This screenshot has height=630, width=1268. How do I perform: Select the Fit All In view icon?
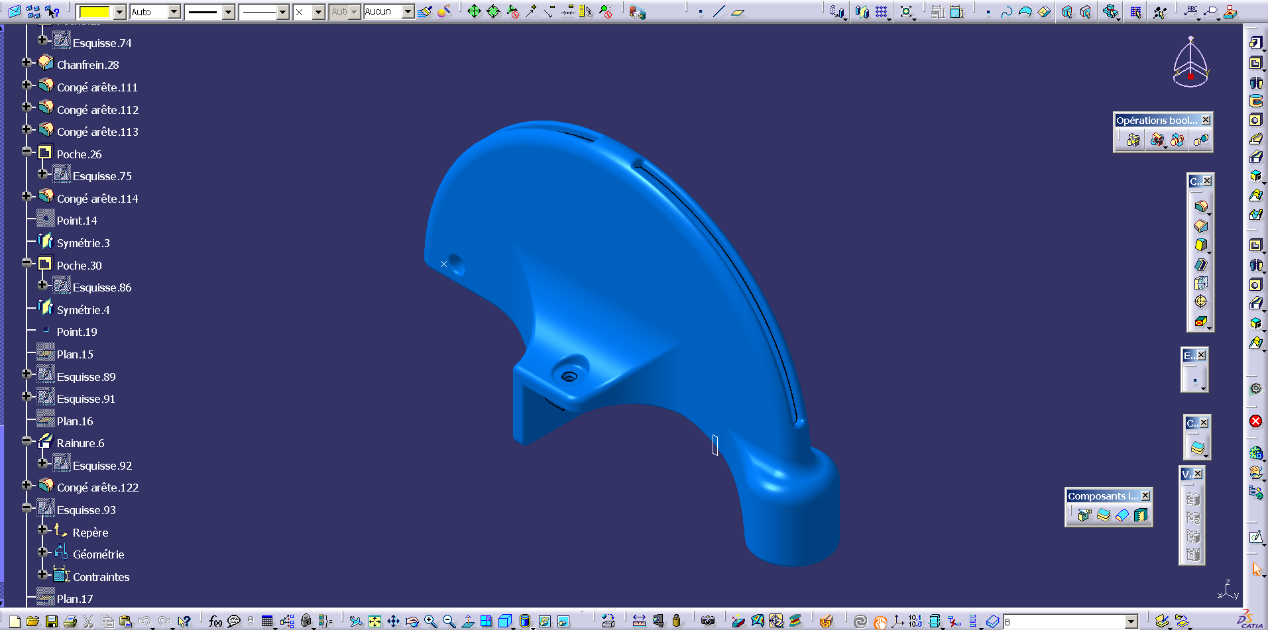coord(375,621)
